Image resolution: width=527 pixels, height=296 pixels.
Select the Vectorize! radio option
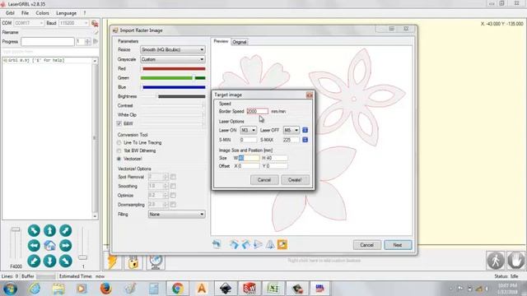pos(119,159)
